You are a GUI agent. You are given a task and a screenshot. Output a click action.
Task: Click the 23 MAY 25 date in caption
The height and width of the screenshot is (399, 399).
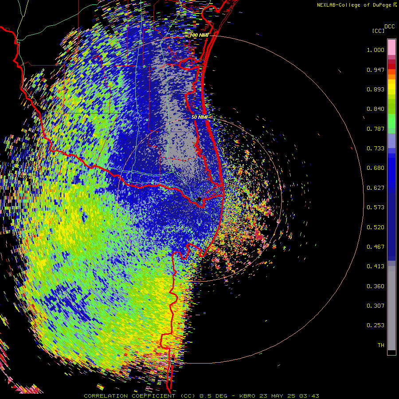click(277, 396)
